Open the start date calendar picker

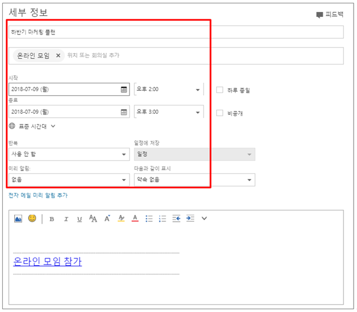(x=124, y=89)
